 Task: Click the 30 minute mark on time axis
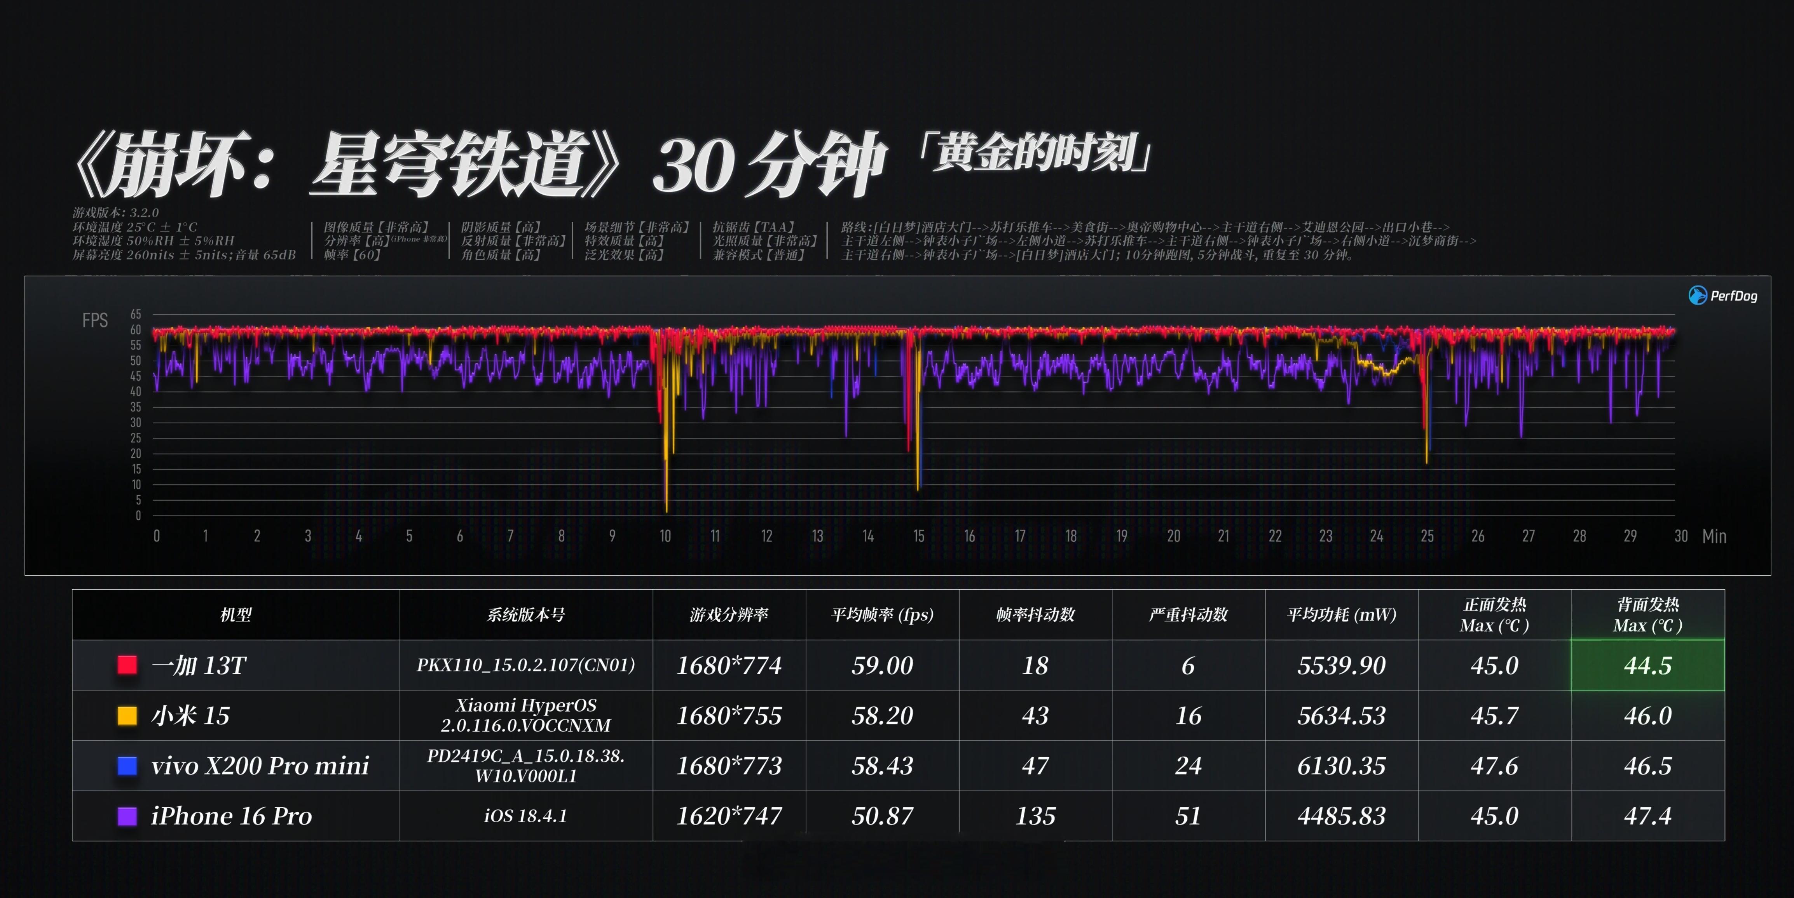pos(1681,536)
